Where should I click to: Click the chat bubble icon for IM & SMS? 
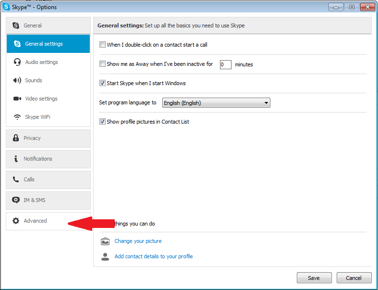pos(16,200)
